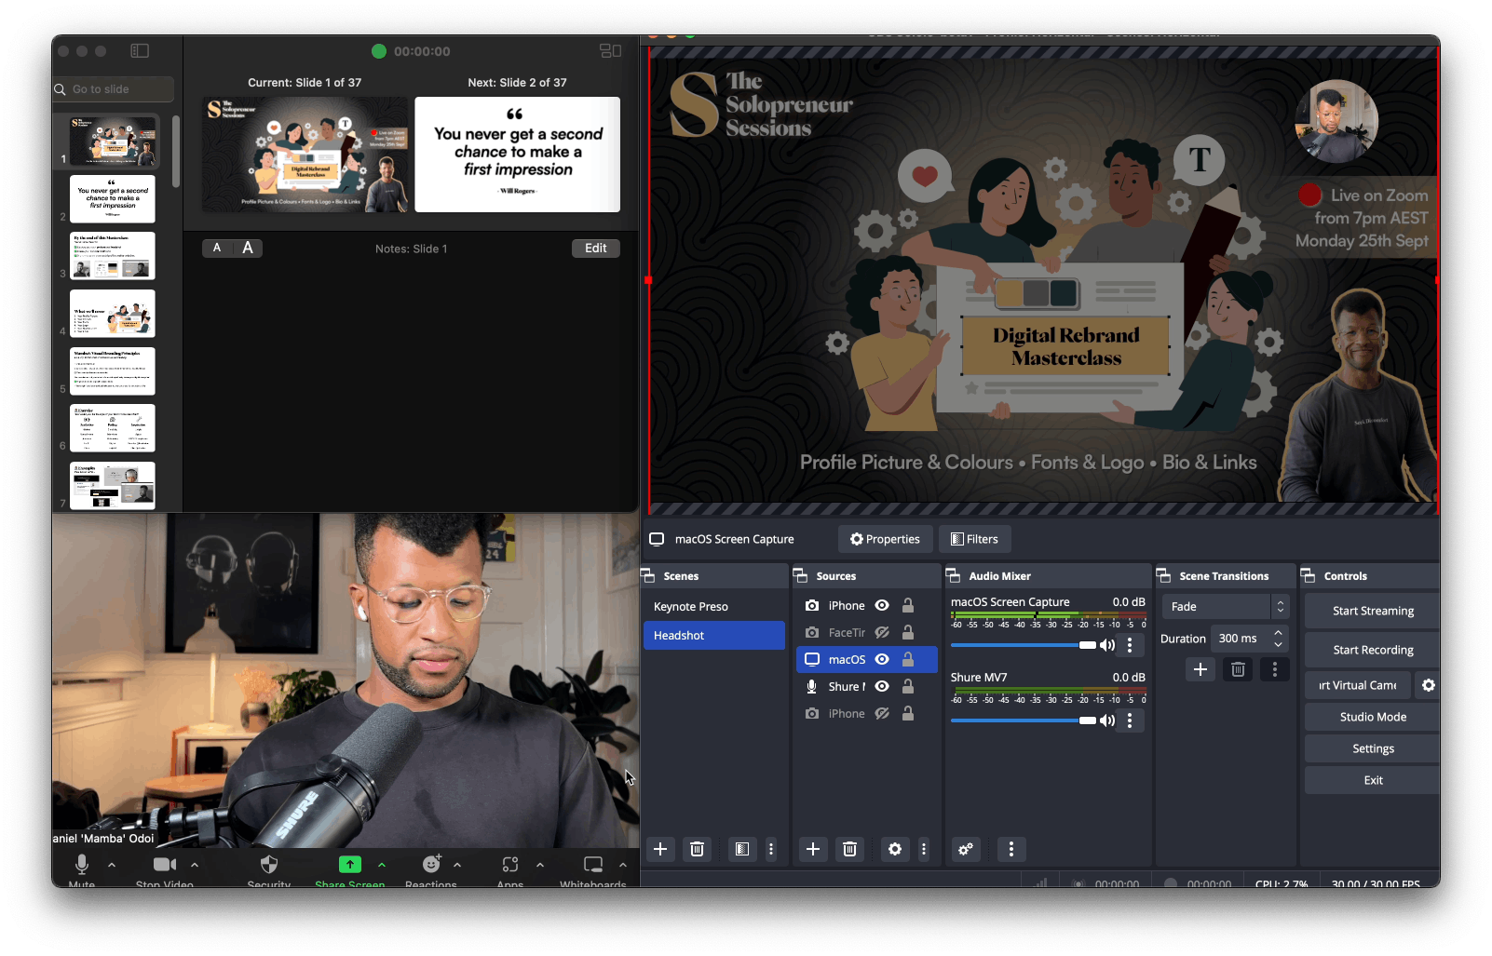The image size is (1492, 956).
Task: Open virtual camera settings gear in Controls
Action: tap(1429, 685)
